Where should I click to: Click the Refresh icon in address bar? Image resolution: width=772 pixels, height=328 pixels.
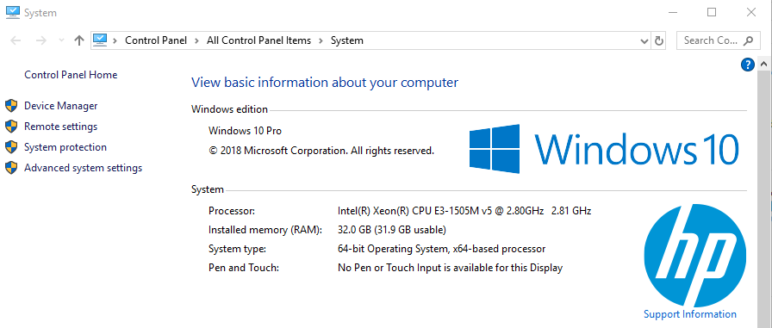(x=659, y=40)
